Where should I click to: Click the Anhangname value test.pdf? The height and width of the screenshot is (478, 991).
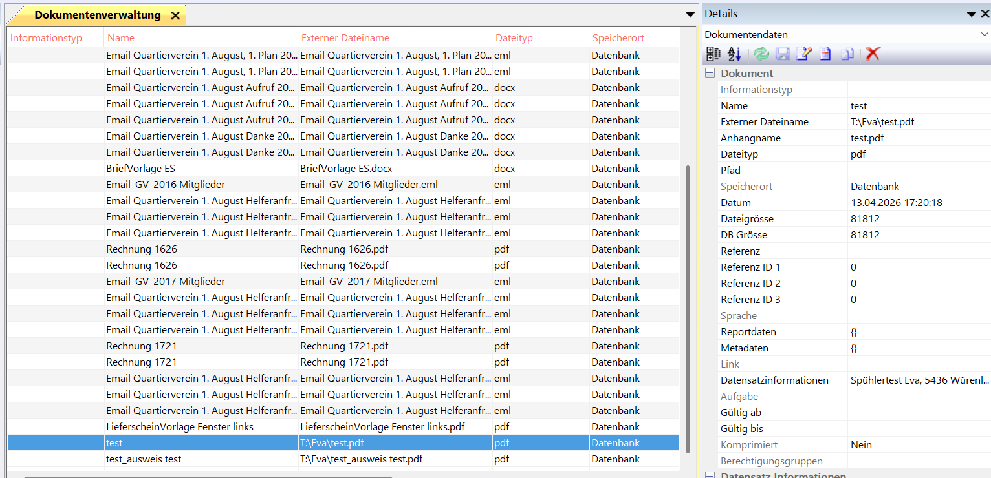919,138
